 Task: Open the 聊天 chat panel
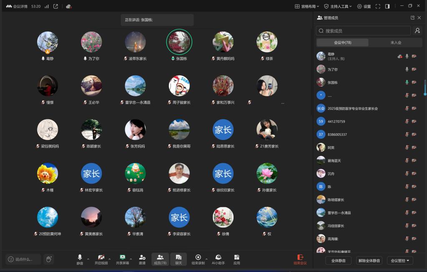(178, 259)
